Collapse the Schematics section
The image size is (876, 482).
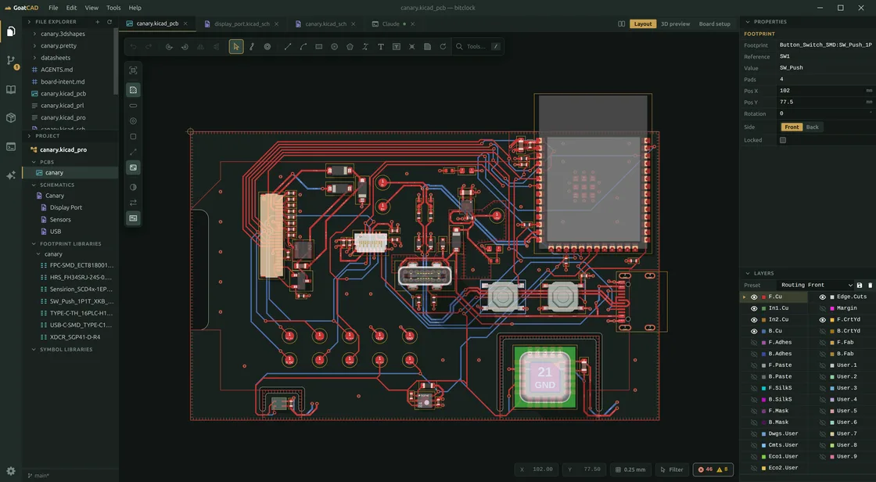click(x=34, y=185)
